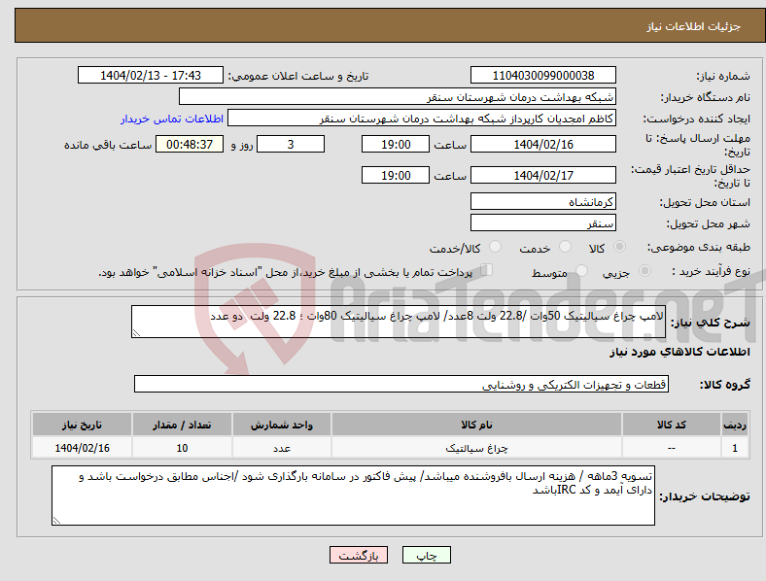The width and height of the screenshot is (766, 581).
Task: Click the توضیحات خریدار notes textarea
Action: (353, 496)
